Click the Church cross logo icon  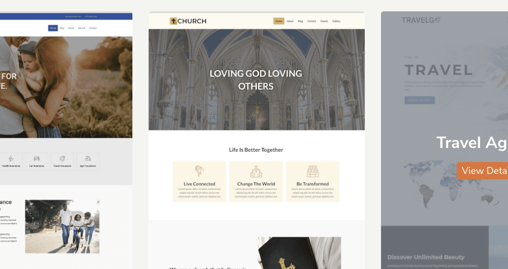click(173, 21)
